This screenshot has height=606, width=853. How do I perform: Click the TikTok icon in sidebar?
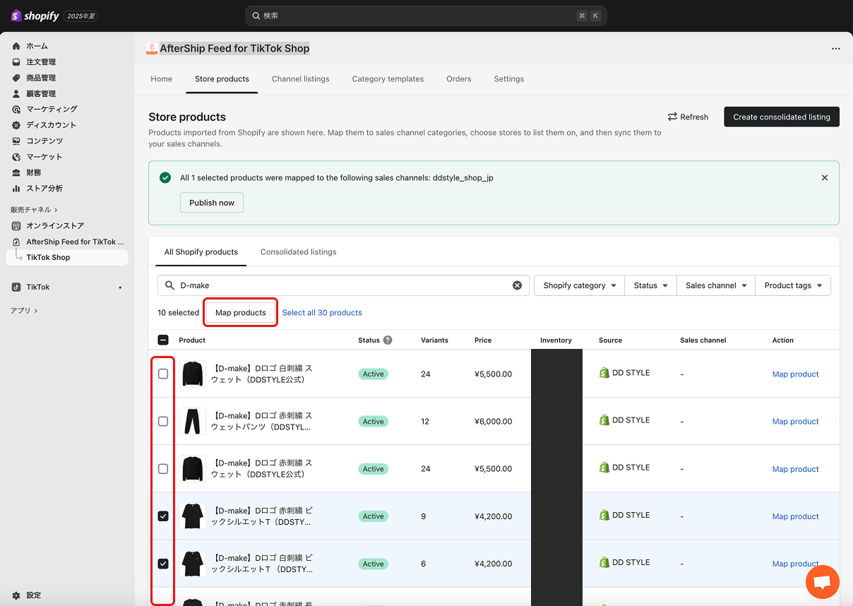(x=16, y=287)
